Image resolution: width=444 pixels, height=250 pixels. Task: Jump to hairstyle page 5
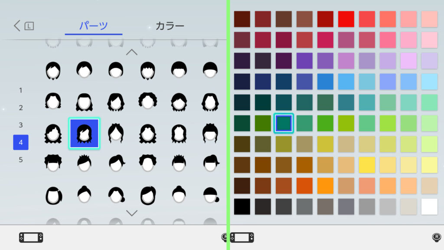pos(21,160)
